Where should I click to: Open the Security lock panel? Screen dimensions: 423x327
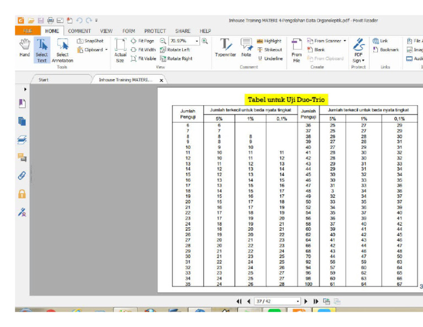[x=22, y=194]
